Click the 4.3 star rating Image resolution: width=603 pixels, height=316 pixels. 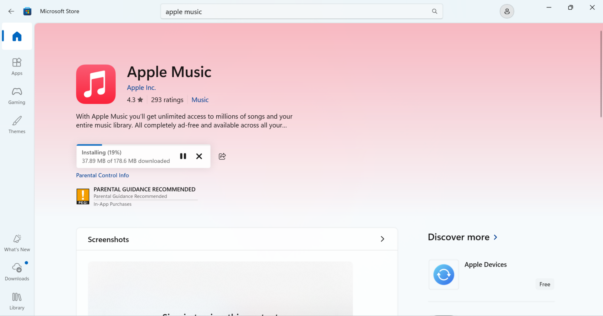coord(135,100)
